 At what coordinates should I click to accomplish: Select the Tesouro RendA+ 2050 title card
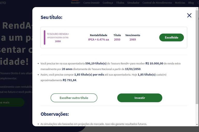114,37
